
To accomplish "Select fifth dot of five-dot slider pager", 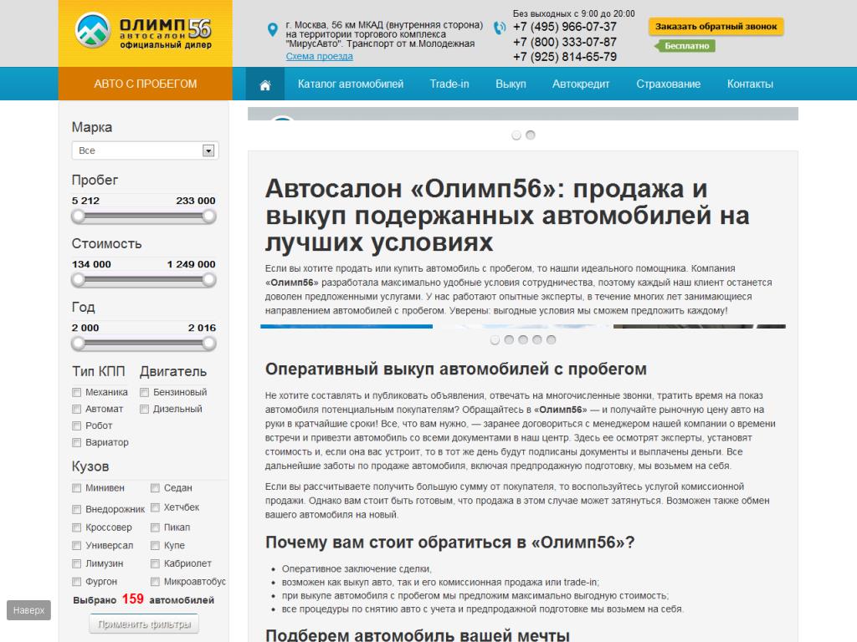I will click(551, 339).
